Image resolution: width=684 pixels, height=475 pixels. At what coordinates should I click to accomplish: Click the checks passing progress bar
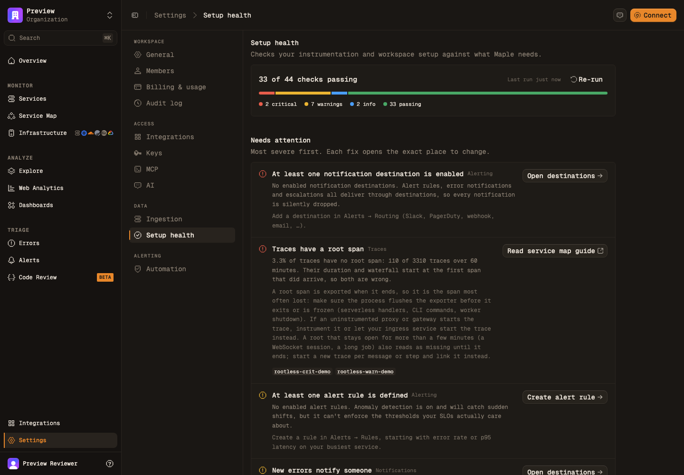[x=433, y=93]
